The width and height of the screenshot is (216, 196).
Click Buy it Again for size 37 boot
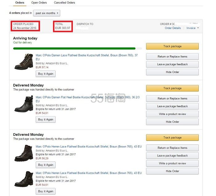tap(46, 74)
